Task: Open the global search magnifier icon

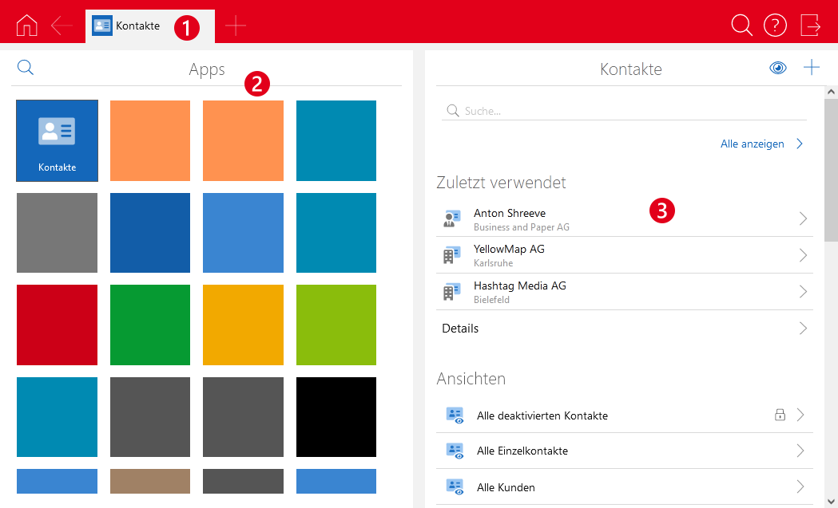Action: pyautogui.click(x=741, y=26)
